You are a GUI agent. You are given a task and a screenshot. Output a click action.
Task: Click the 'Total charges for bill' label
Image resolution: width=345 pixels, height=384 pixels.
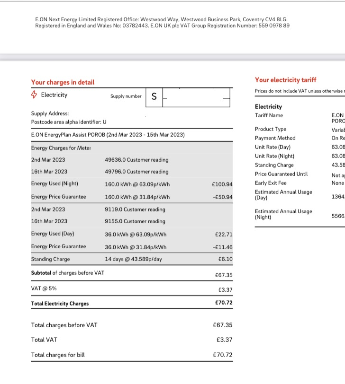[x=58, y=355]
